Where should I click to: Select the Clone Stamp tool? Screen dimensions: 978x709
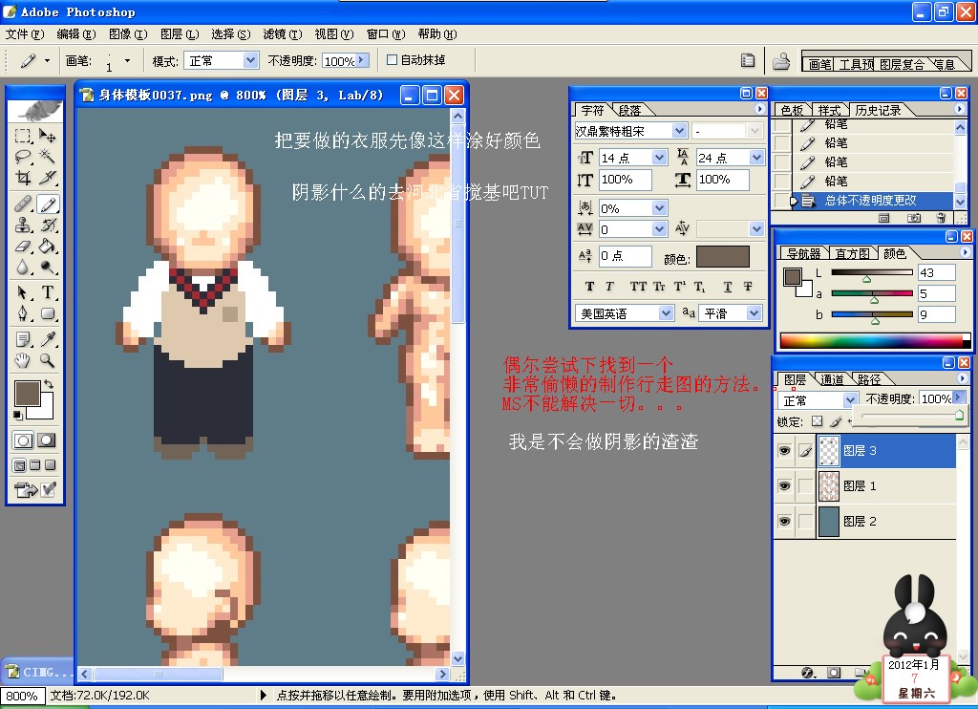[23, 225]
